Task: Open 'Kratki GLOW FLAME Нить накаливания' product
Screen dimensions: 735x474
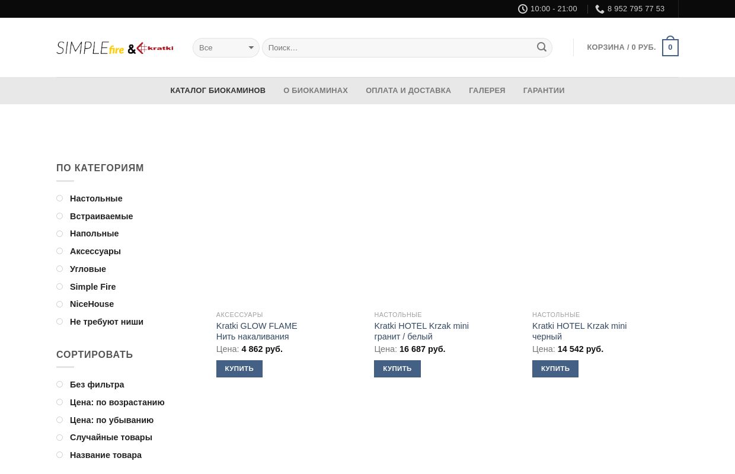Action: point(257,331)
